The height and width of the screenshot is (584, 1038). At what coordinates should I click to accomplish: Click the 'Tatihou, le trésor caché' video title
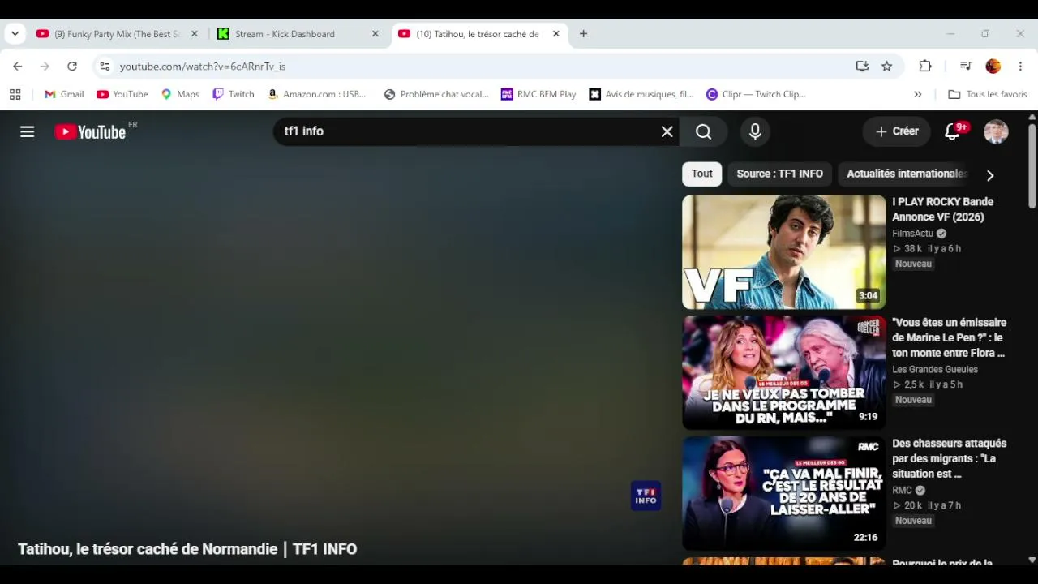[x=187, y=549]
